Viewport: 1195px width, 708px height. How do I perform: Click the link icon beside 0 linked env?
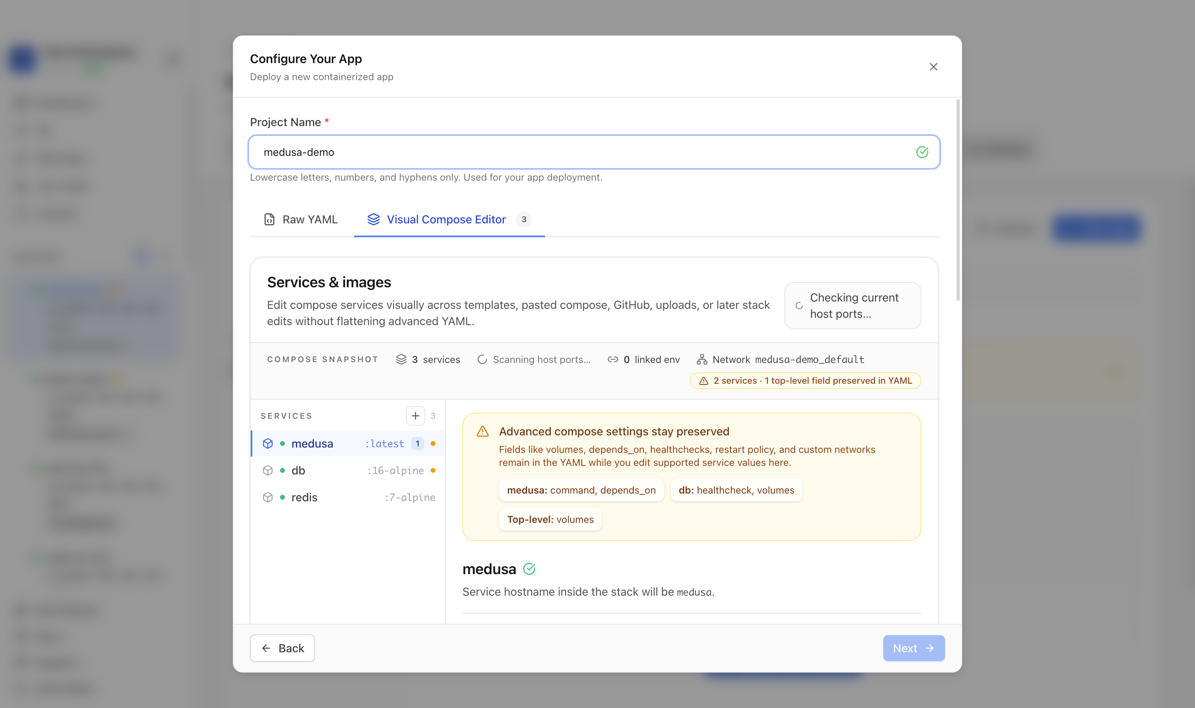613,359
